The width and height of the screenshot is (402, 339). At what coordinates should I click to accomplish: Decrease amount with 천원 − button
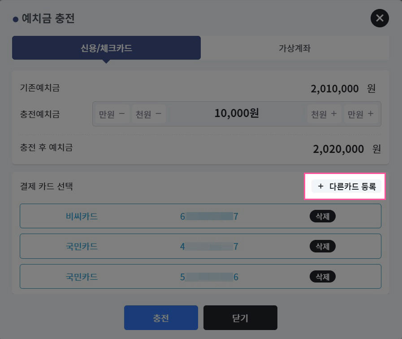[148, 114]
